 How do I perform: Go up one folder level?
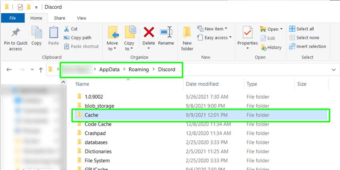click(41, 70)
